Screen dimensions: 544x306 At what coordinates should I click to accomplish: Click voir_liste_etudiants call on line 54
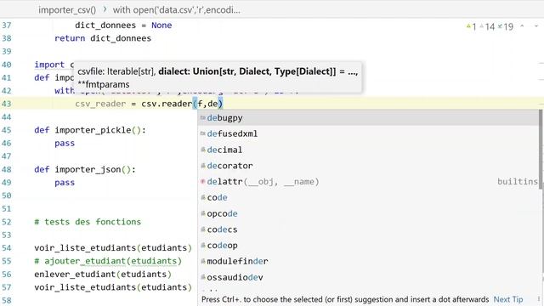click(x=113, y=248)
